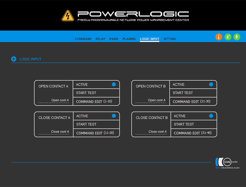Start test for Open Contact B
The width and height of the screenshot is (246, 187).
(193, 93)
